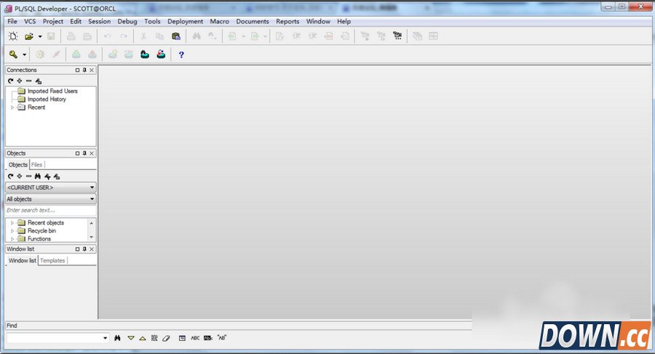Click the binoculars search icon in Find bar
This screenshot has height=354, width=655.
pyautogui.click(x=117, y=338)
